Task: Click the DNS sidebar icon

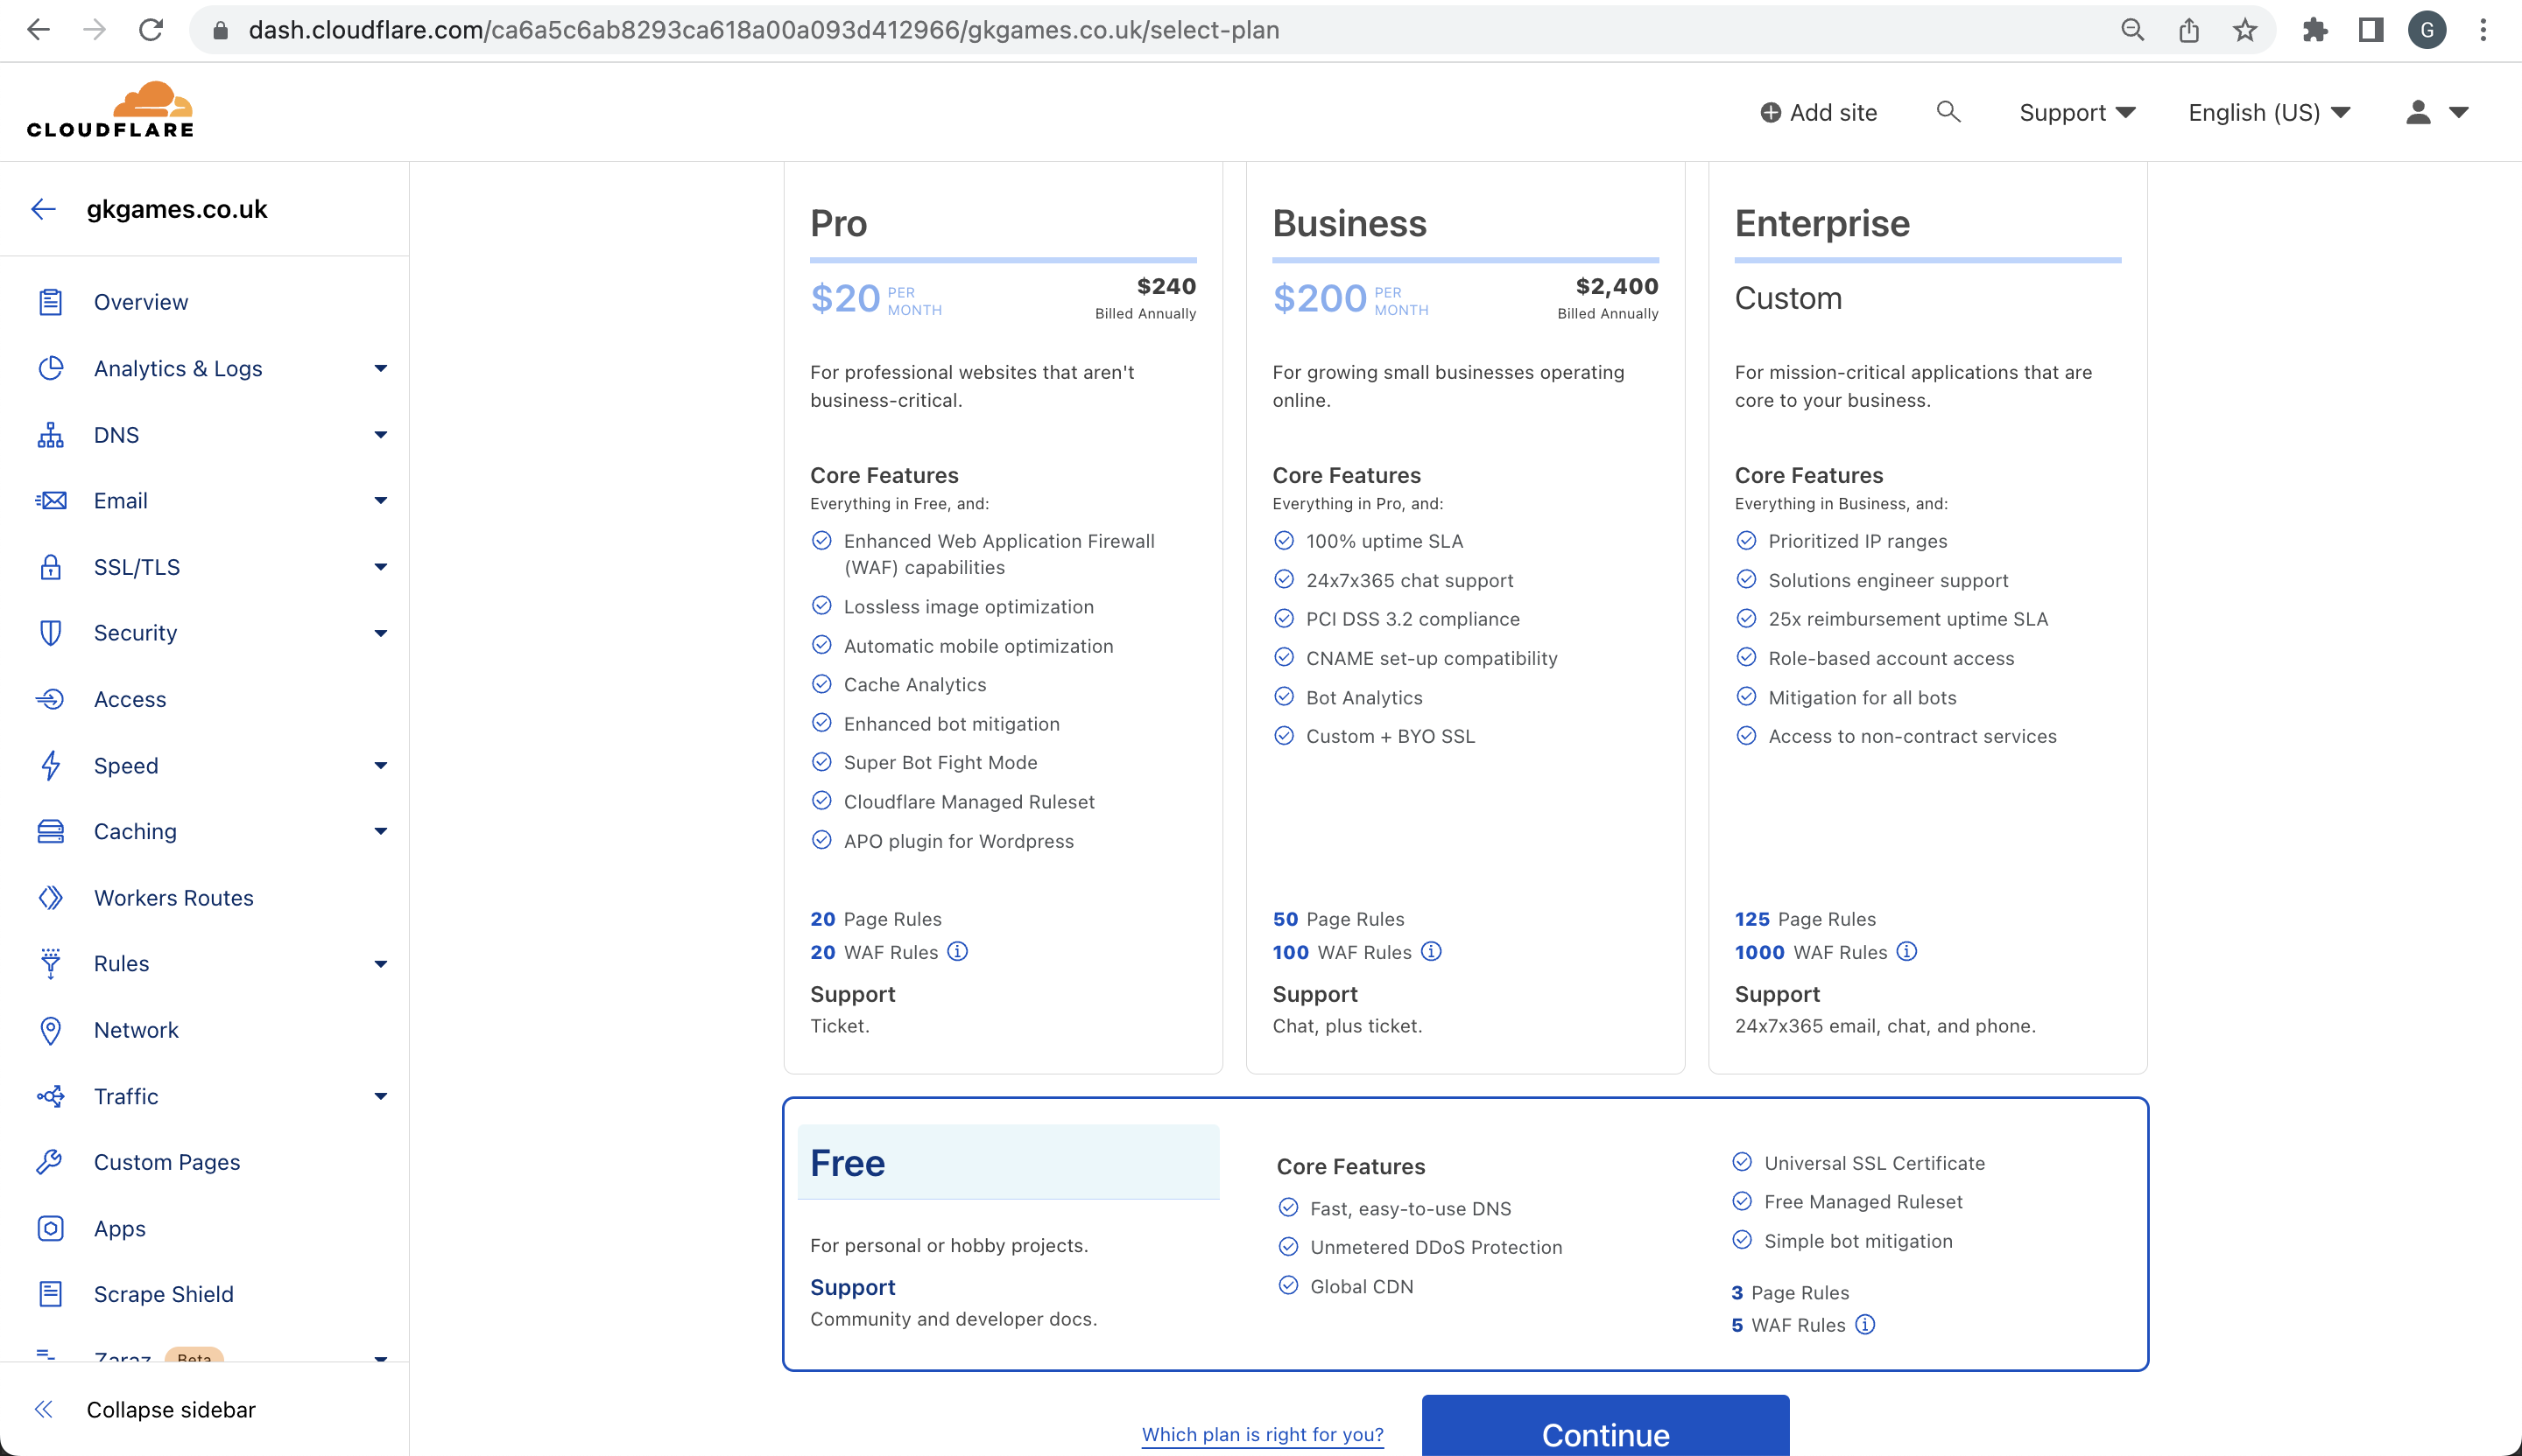Action: coord(50,433)
